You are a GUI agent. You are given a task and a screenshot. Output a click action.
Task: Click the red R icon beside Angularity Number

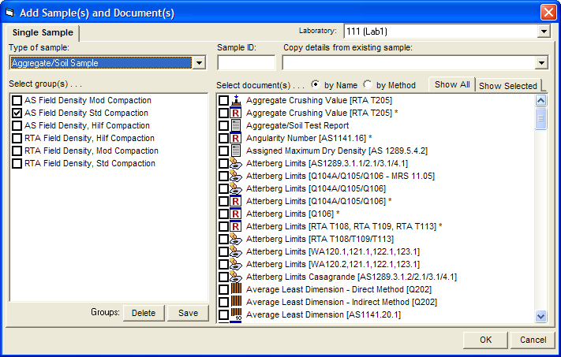(235, 139)
